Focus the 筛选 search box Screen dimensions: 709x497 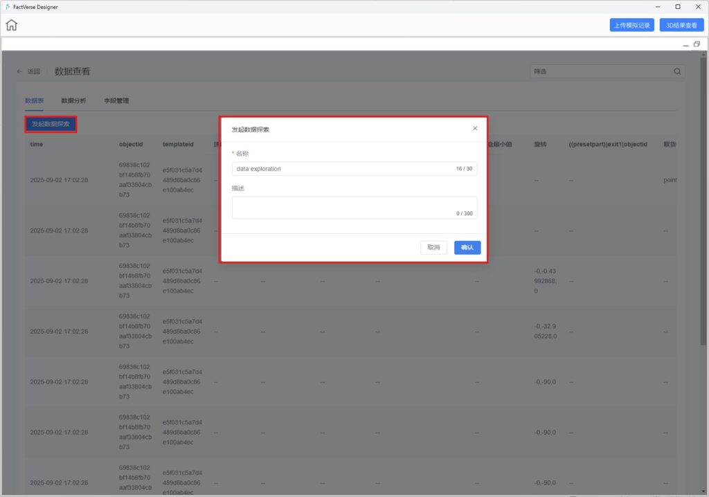click(x=607, y=71)
